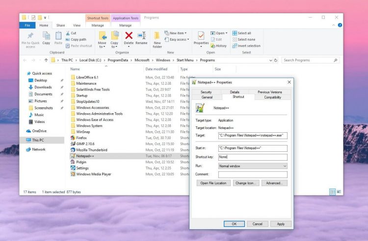Open the Application Tools Manage tab
368x241 pixels.
pos(125,25)
